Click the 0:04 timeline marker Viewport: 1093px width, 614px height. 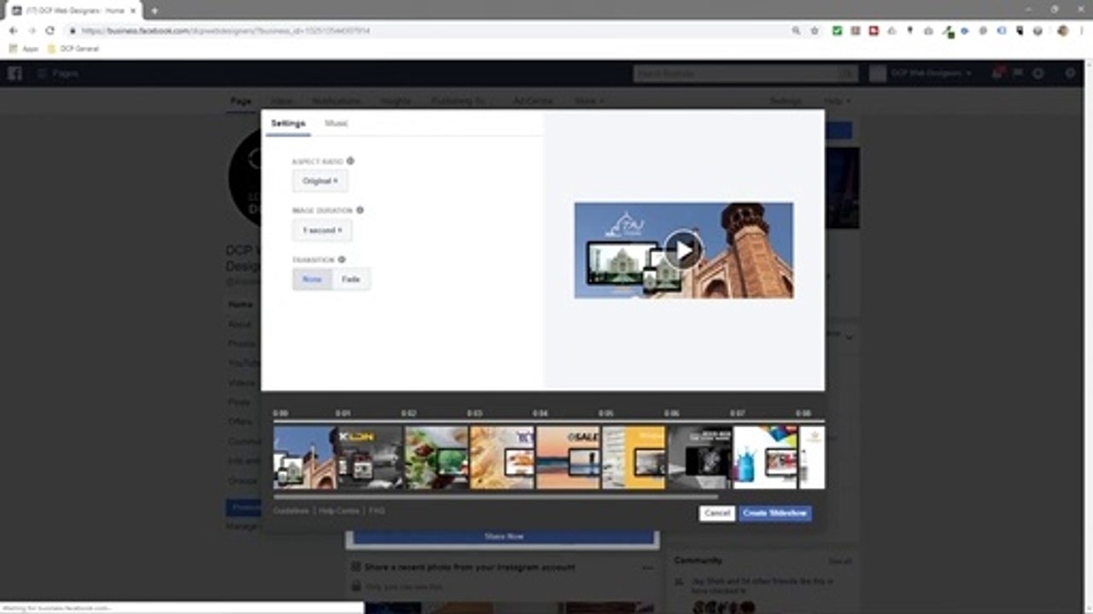[x=540, y=413]
